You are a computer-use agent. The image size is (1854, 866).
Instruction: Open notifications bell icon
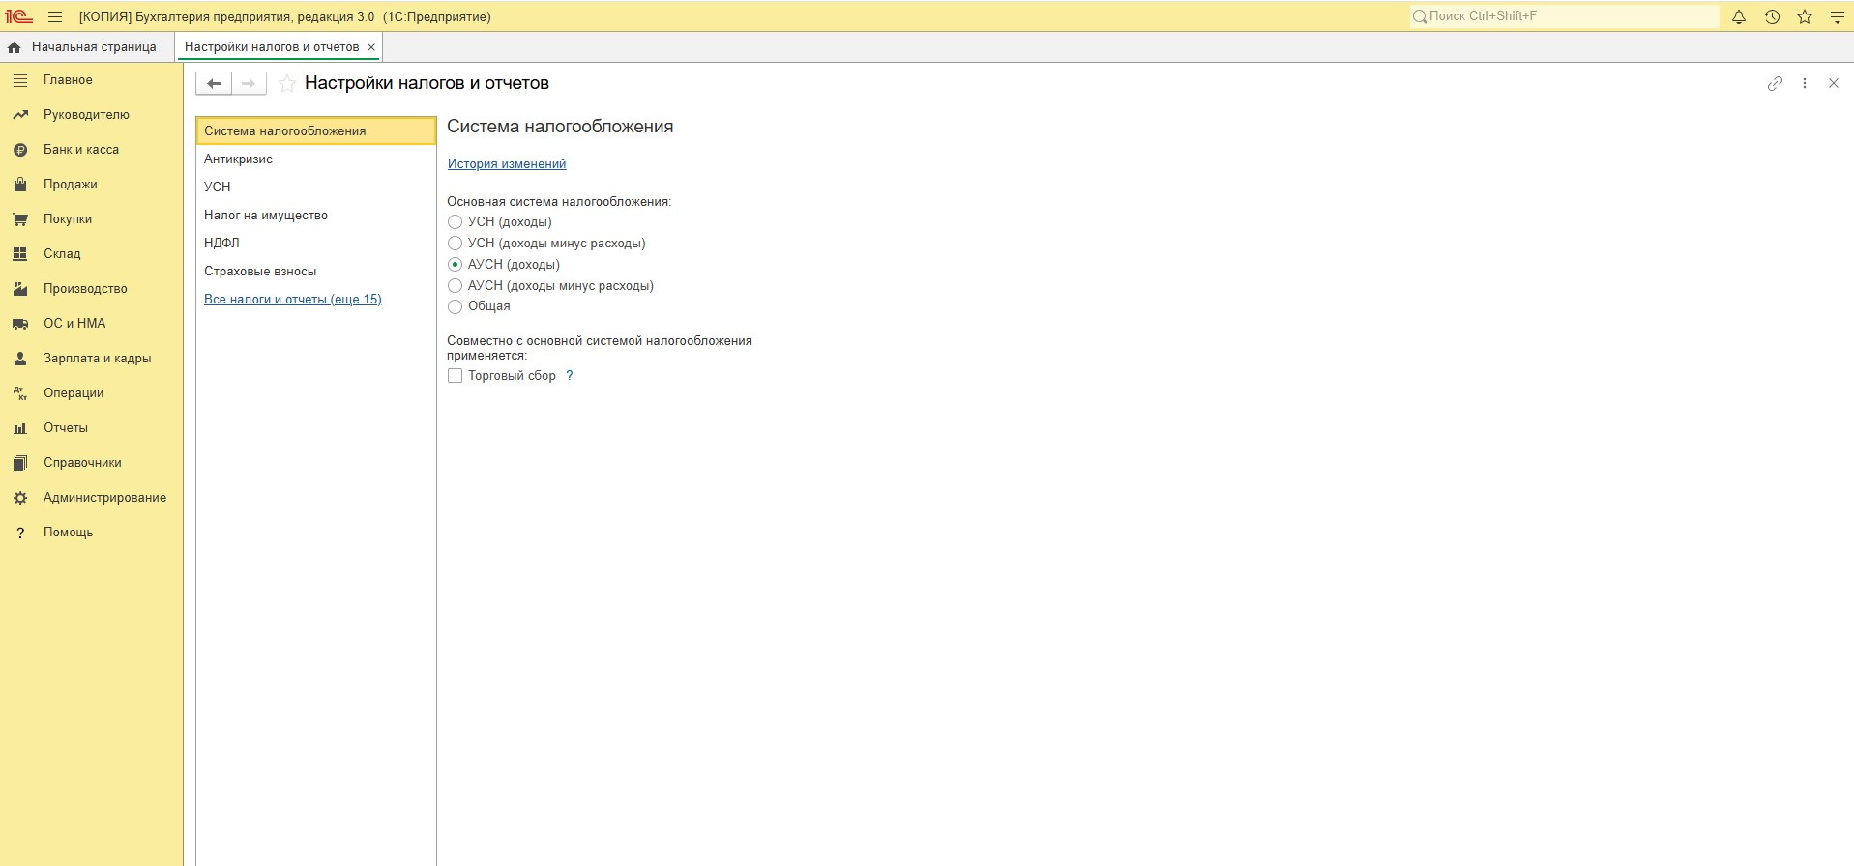pyautogui.click(x=1739, y=16)
